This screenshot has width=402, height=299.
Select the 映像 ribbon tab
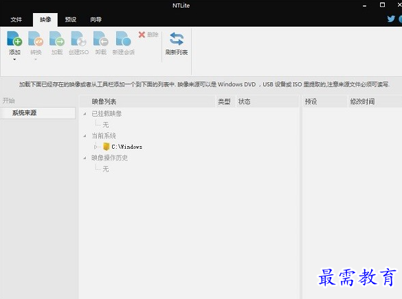click(45, 19)
